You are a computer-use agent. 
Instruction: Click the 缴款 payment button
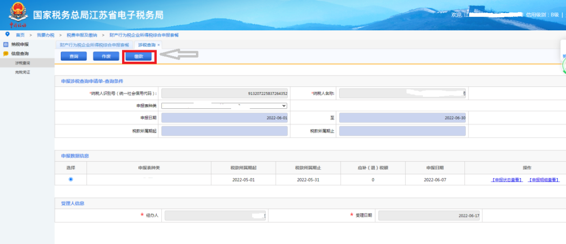pyautogui.click(x=138, y=57)
